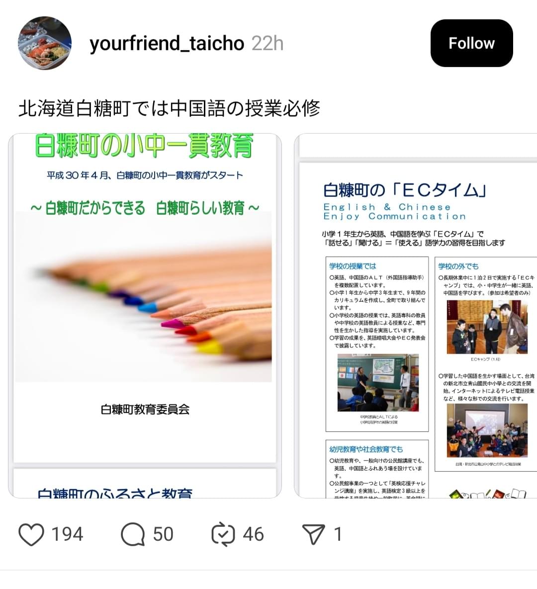
Task: Tap the classroom blackboard photo
Action: [378, 383]
